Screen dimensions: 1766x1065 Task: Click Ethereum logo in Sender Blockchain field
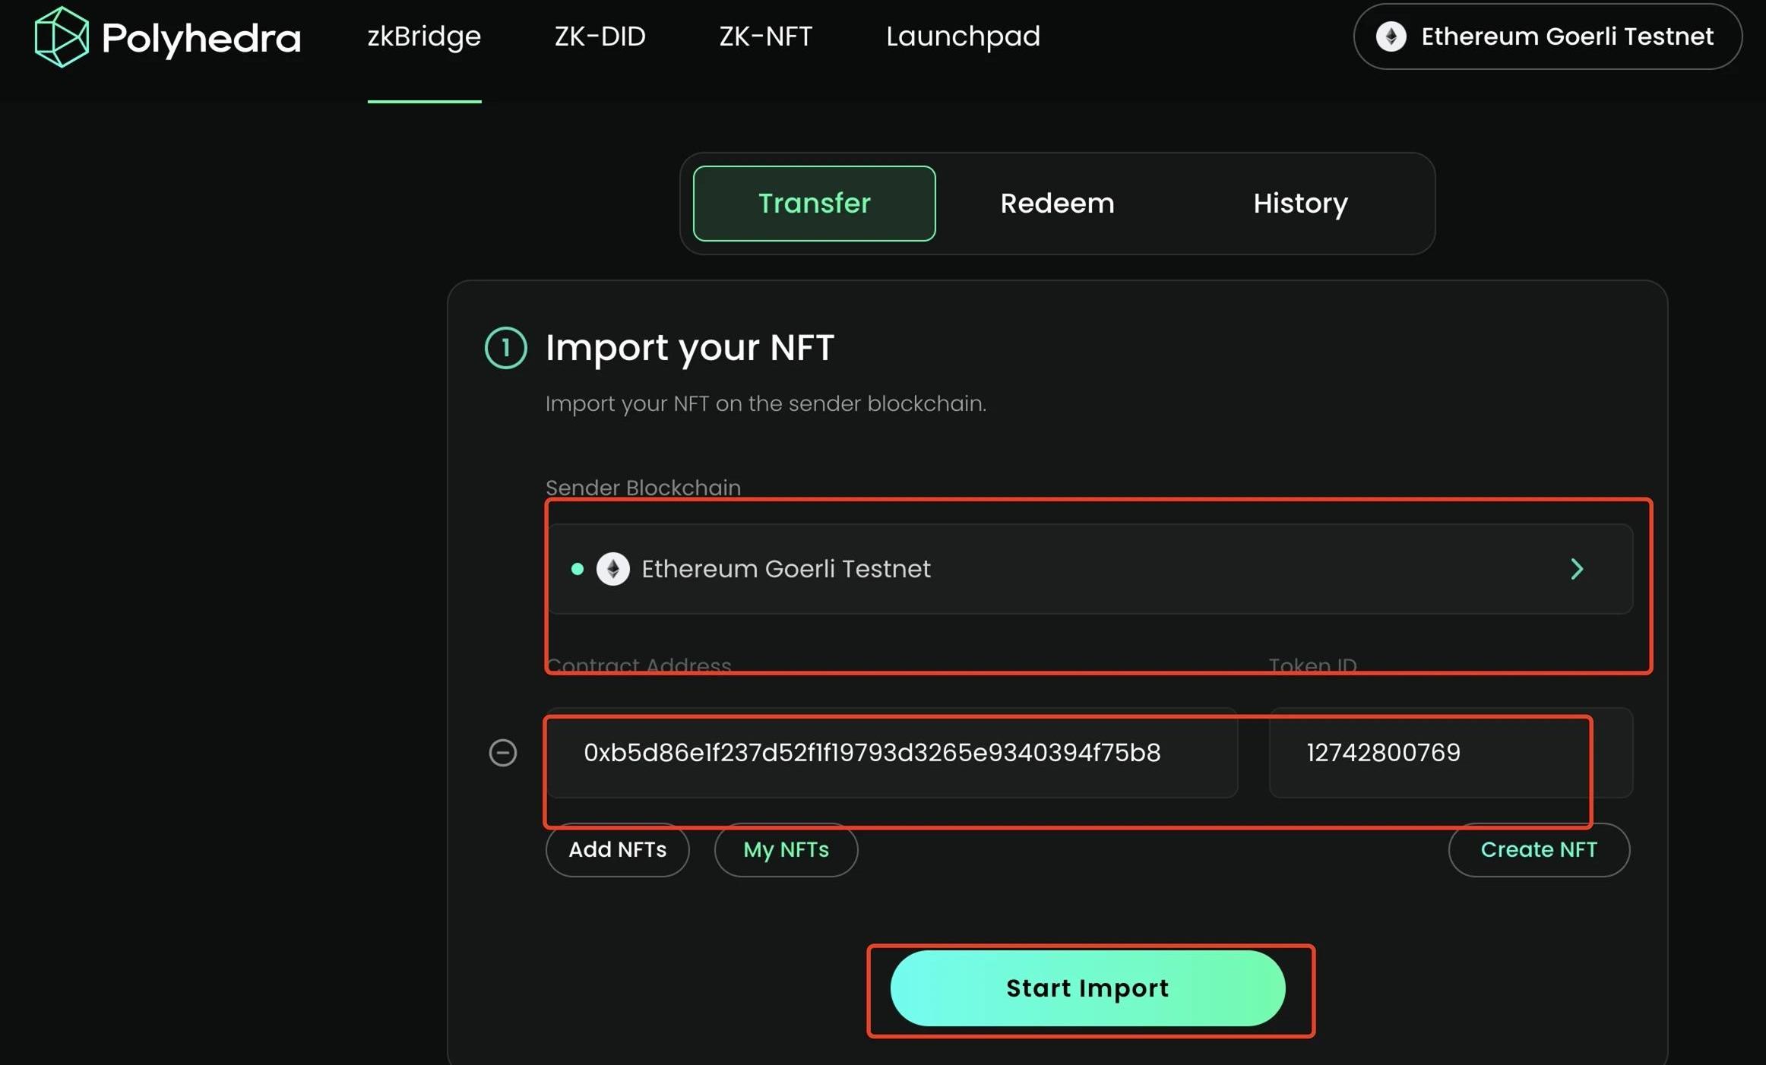click(x=612, y=569)
